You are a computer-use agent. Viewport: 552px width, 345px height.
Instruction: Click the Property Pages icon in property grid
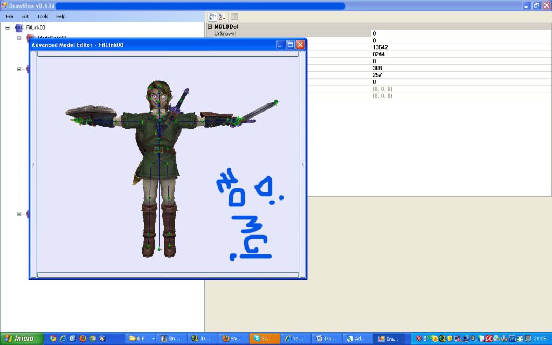tap(234, 17)
